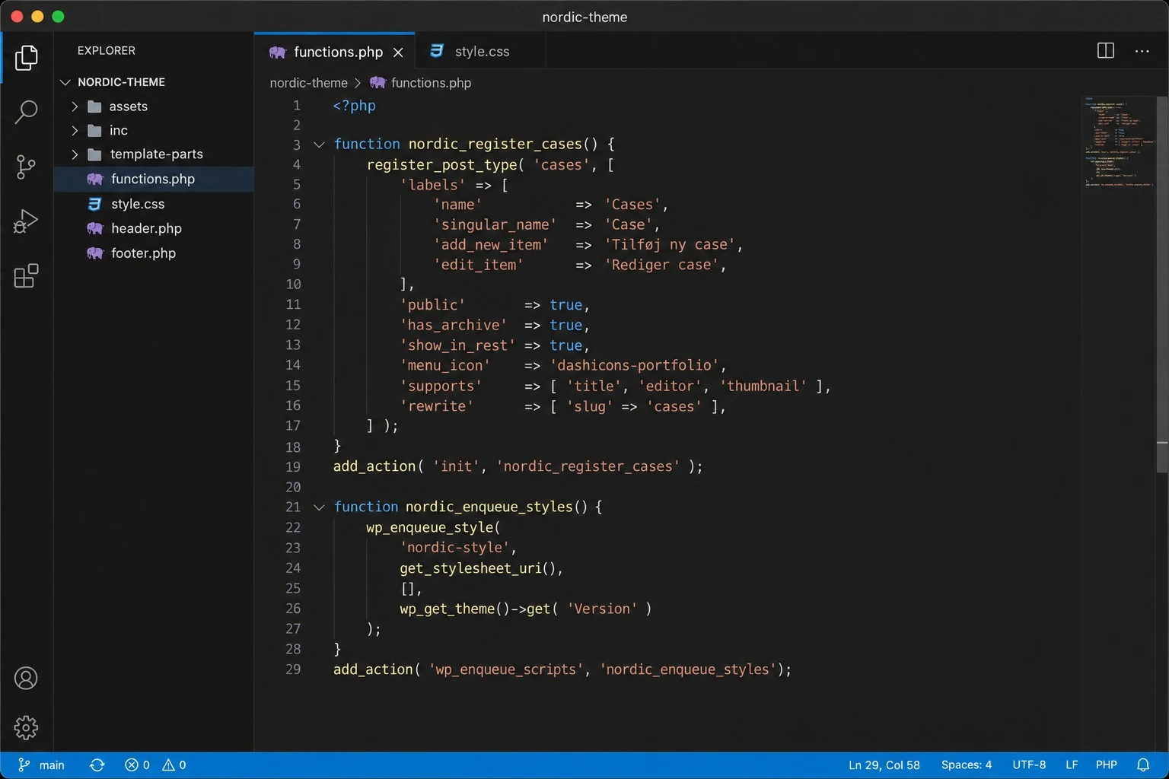This screenshot has height=779, width=1169.
Task: Open the Accounts menu icon
Action: 26,678
